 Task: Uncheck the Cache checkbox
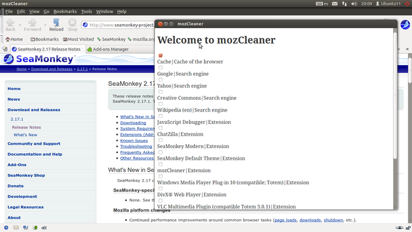pyautogui.click(x=161, y=56)
